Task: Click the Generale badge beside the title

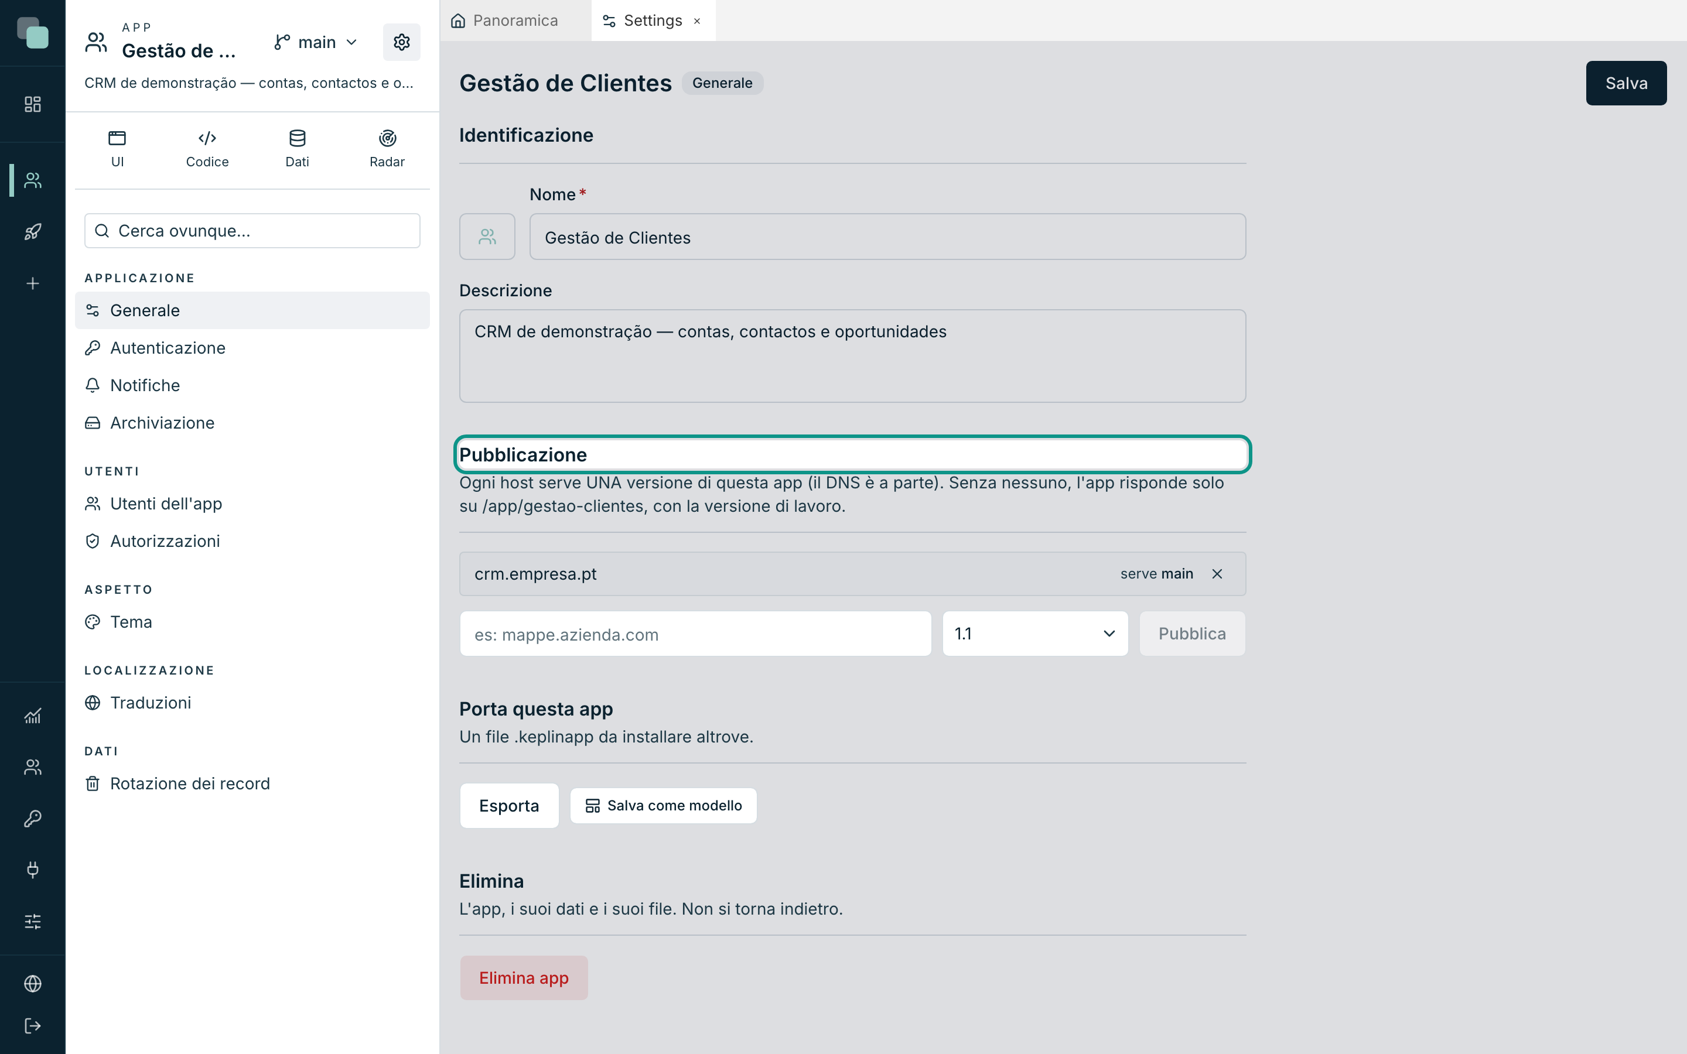Action: pos(722,83)
